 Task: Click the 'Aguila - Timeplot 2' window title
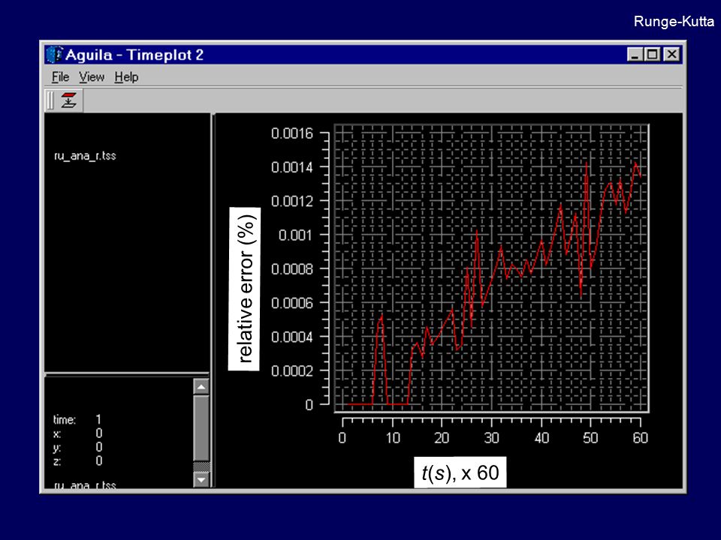(134, 55)
